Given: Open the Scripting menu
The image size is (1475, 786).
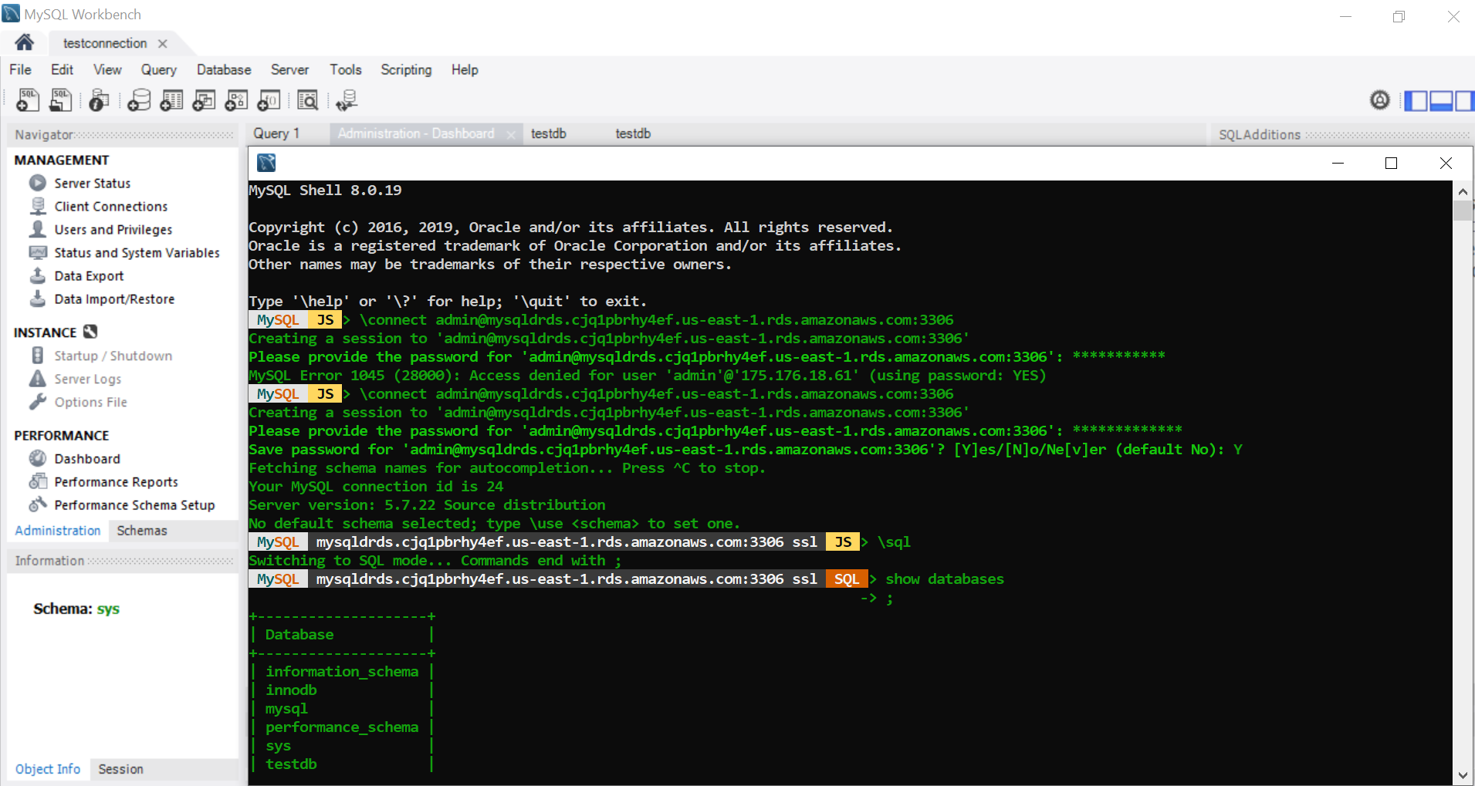Looking at the screenshot, I should coord(406,70).
